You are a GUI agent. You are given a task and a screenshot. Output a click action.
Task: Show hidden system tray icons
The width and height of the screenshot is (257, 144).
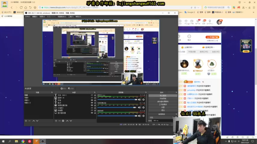pyautogui.click(x=226, y=141)
